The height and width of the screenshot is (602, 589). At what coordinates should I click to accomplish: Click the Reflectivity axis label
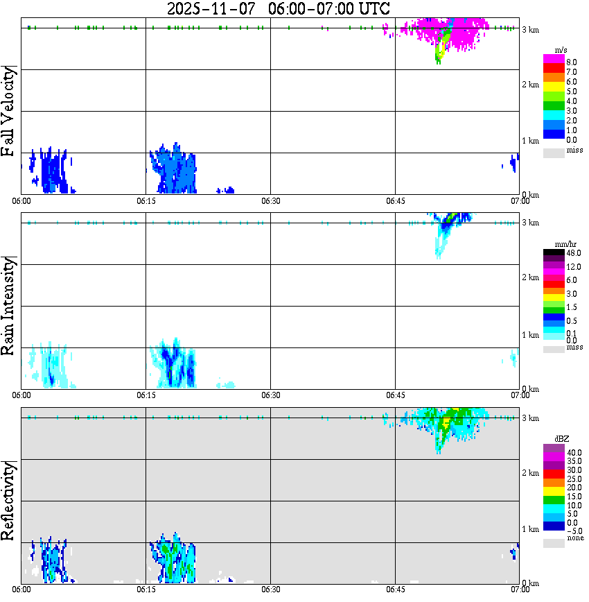(x=8, y=501)
